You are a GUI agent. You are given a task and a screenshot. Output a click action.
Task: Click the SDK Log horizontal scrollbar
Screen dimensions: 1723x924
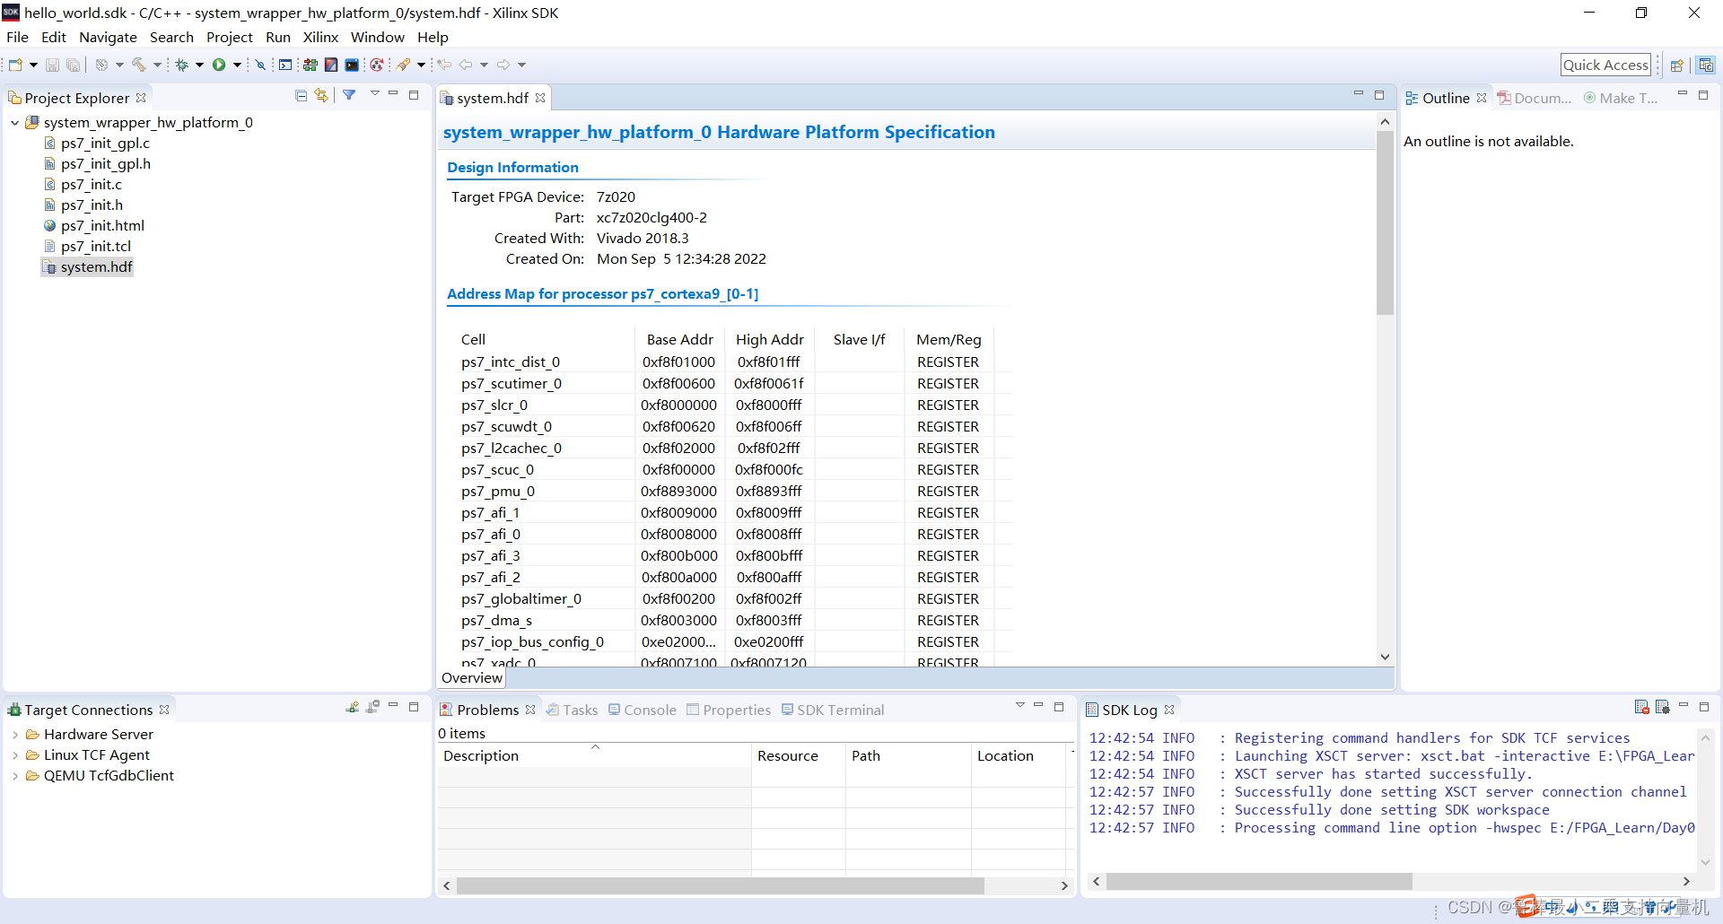[x=1259, y=882]
